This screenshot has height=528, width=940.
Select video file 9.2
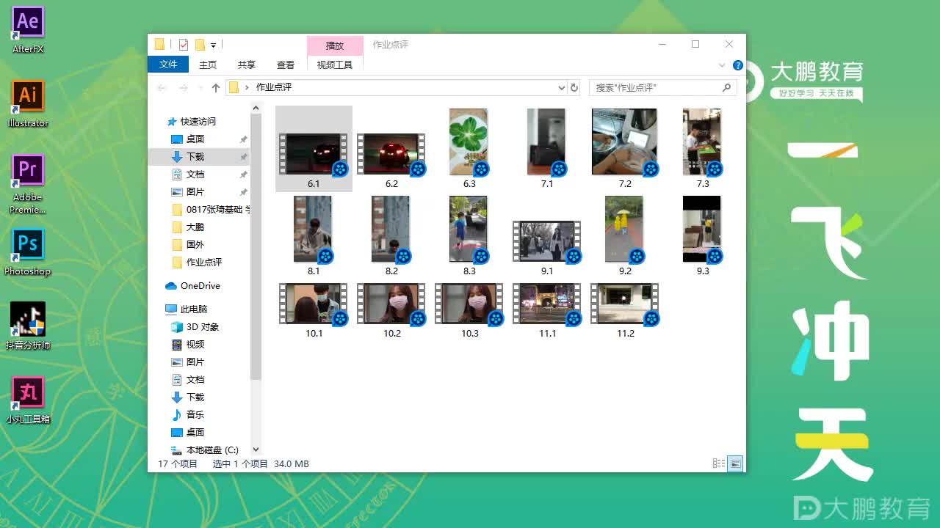coord(625,235)
